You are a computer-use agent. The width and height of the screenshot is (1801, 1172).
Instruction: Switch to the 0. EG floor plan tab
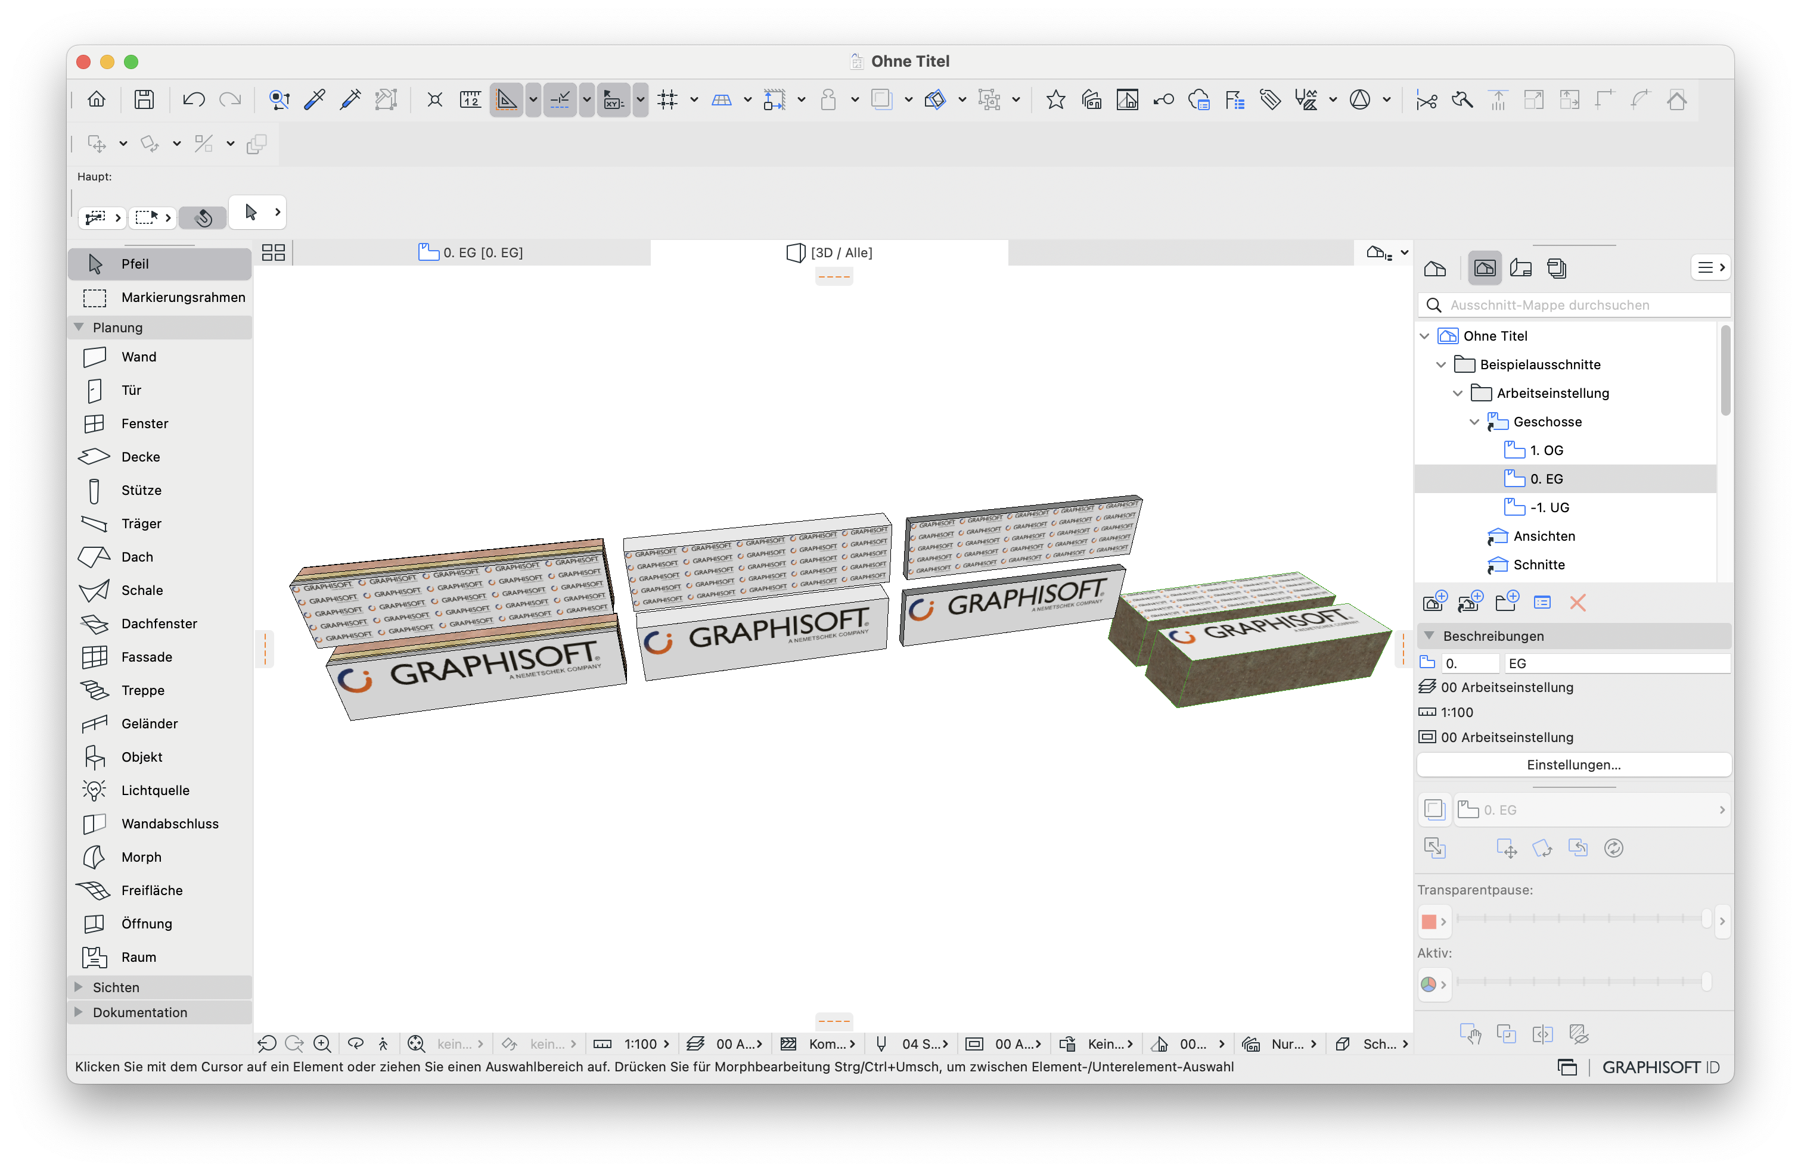coord(471,253)
